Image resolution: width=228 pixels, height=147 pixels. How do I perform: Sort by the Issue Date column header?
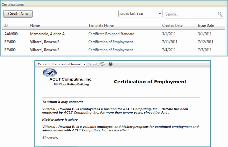[206, 26]
